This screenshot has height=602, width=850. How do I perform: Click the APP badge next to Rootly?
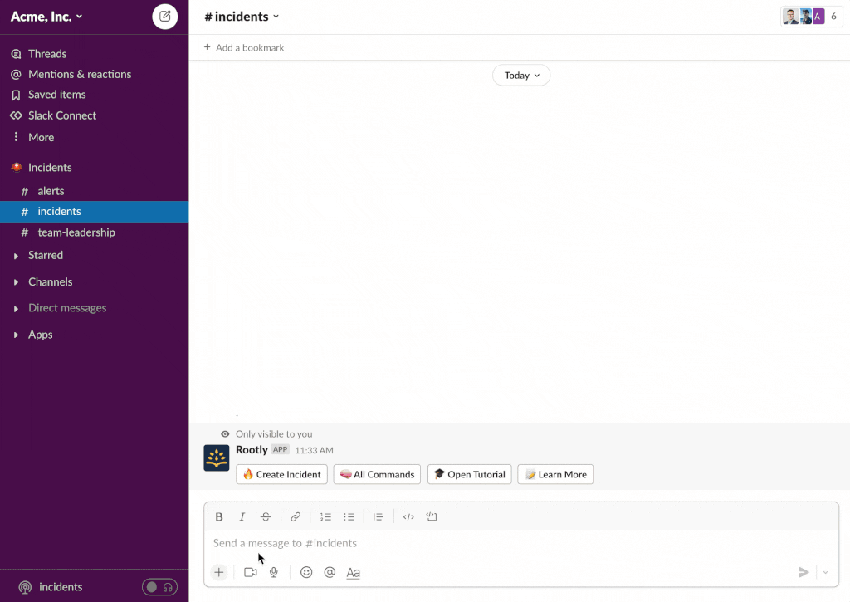tap(281, 449)
